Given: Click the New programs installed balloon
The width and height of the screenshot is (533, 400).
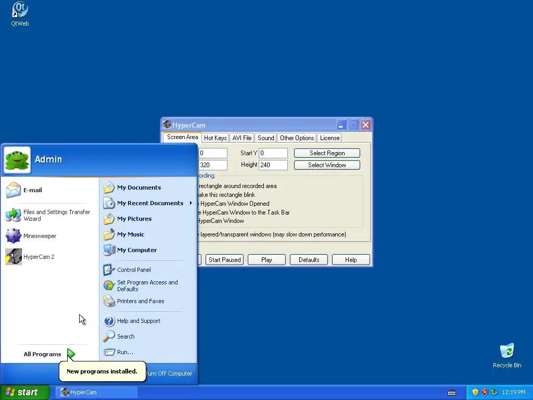Looking at the screenshot, I should pyautogui.click(x=102, y=371).
